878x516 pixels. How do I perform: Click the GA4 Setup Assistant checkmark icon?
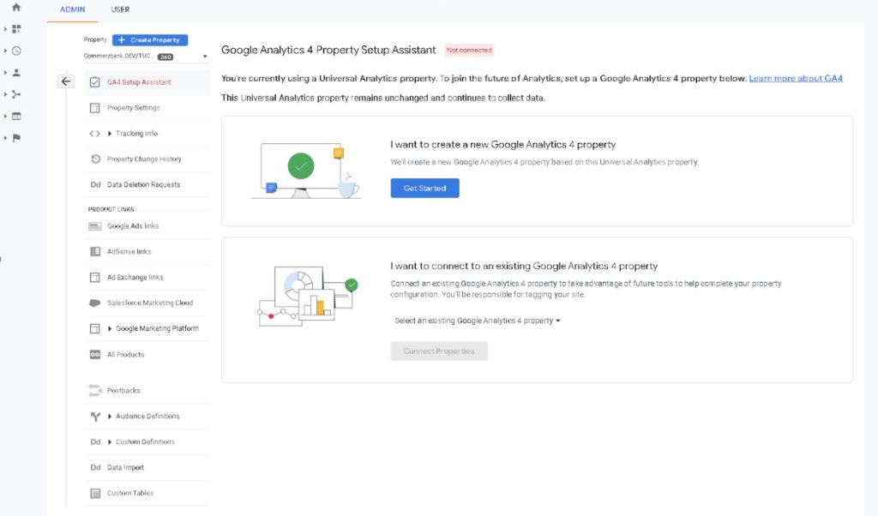[x=94, y=82]
